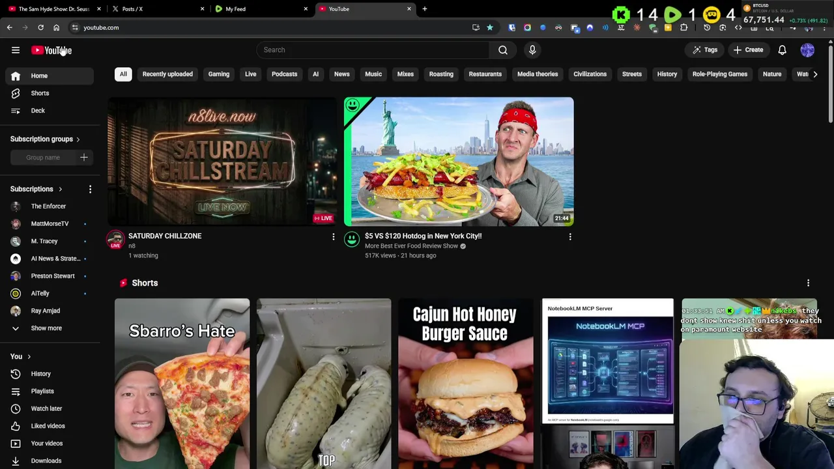Screen dimensions: 834x469
Task: Open hotdog video three-dot options
Action: (570, 237)
